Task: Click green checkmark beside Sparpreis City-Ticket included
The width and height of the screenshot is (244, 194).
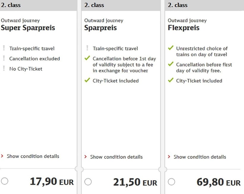Action: [x=87, y=80]
